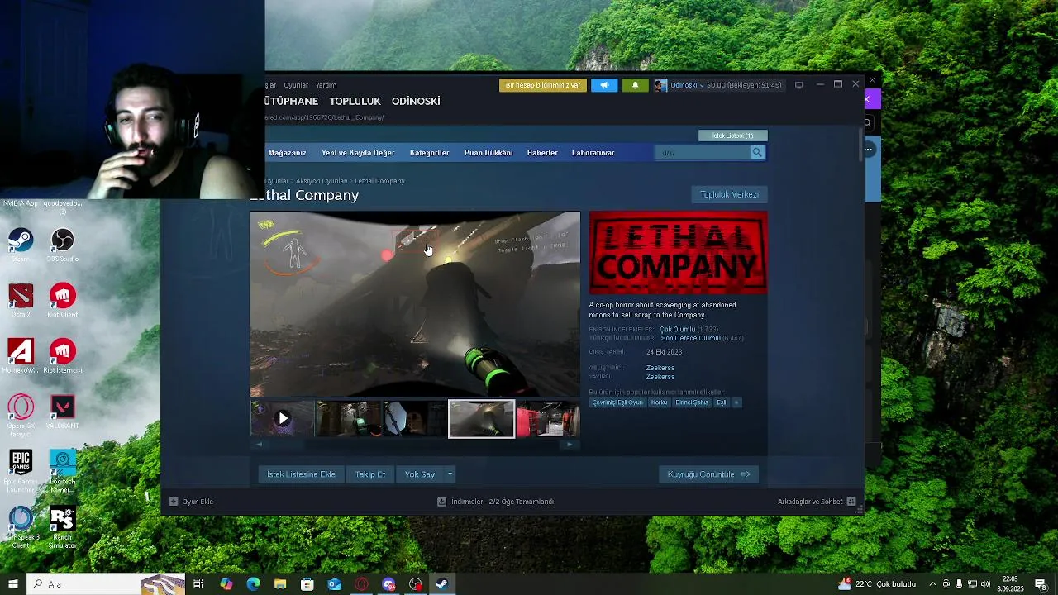Open VALORANT desktop shortcut
This screenshot has height=595, width=1058.
click(x=62, y=412)
